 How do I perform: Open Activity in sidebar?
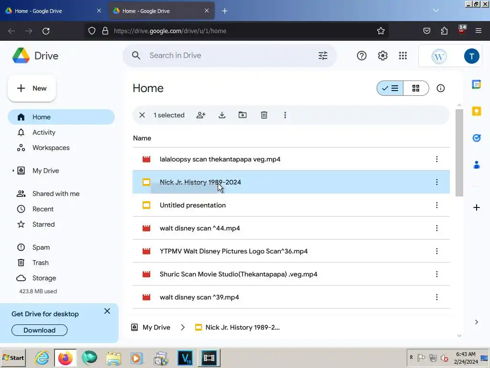(x=61, y=132)
